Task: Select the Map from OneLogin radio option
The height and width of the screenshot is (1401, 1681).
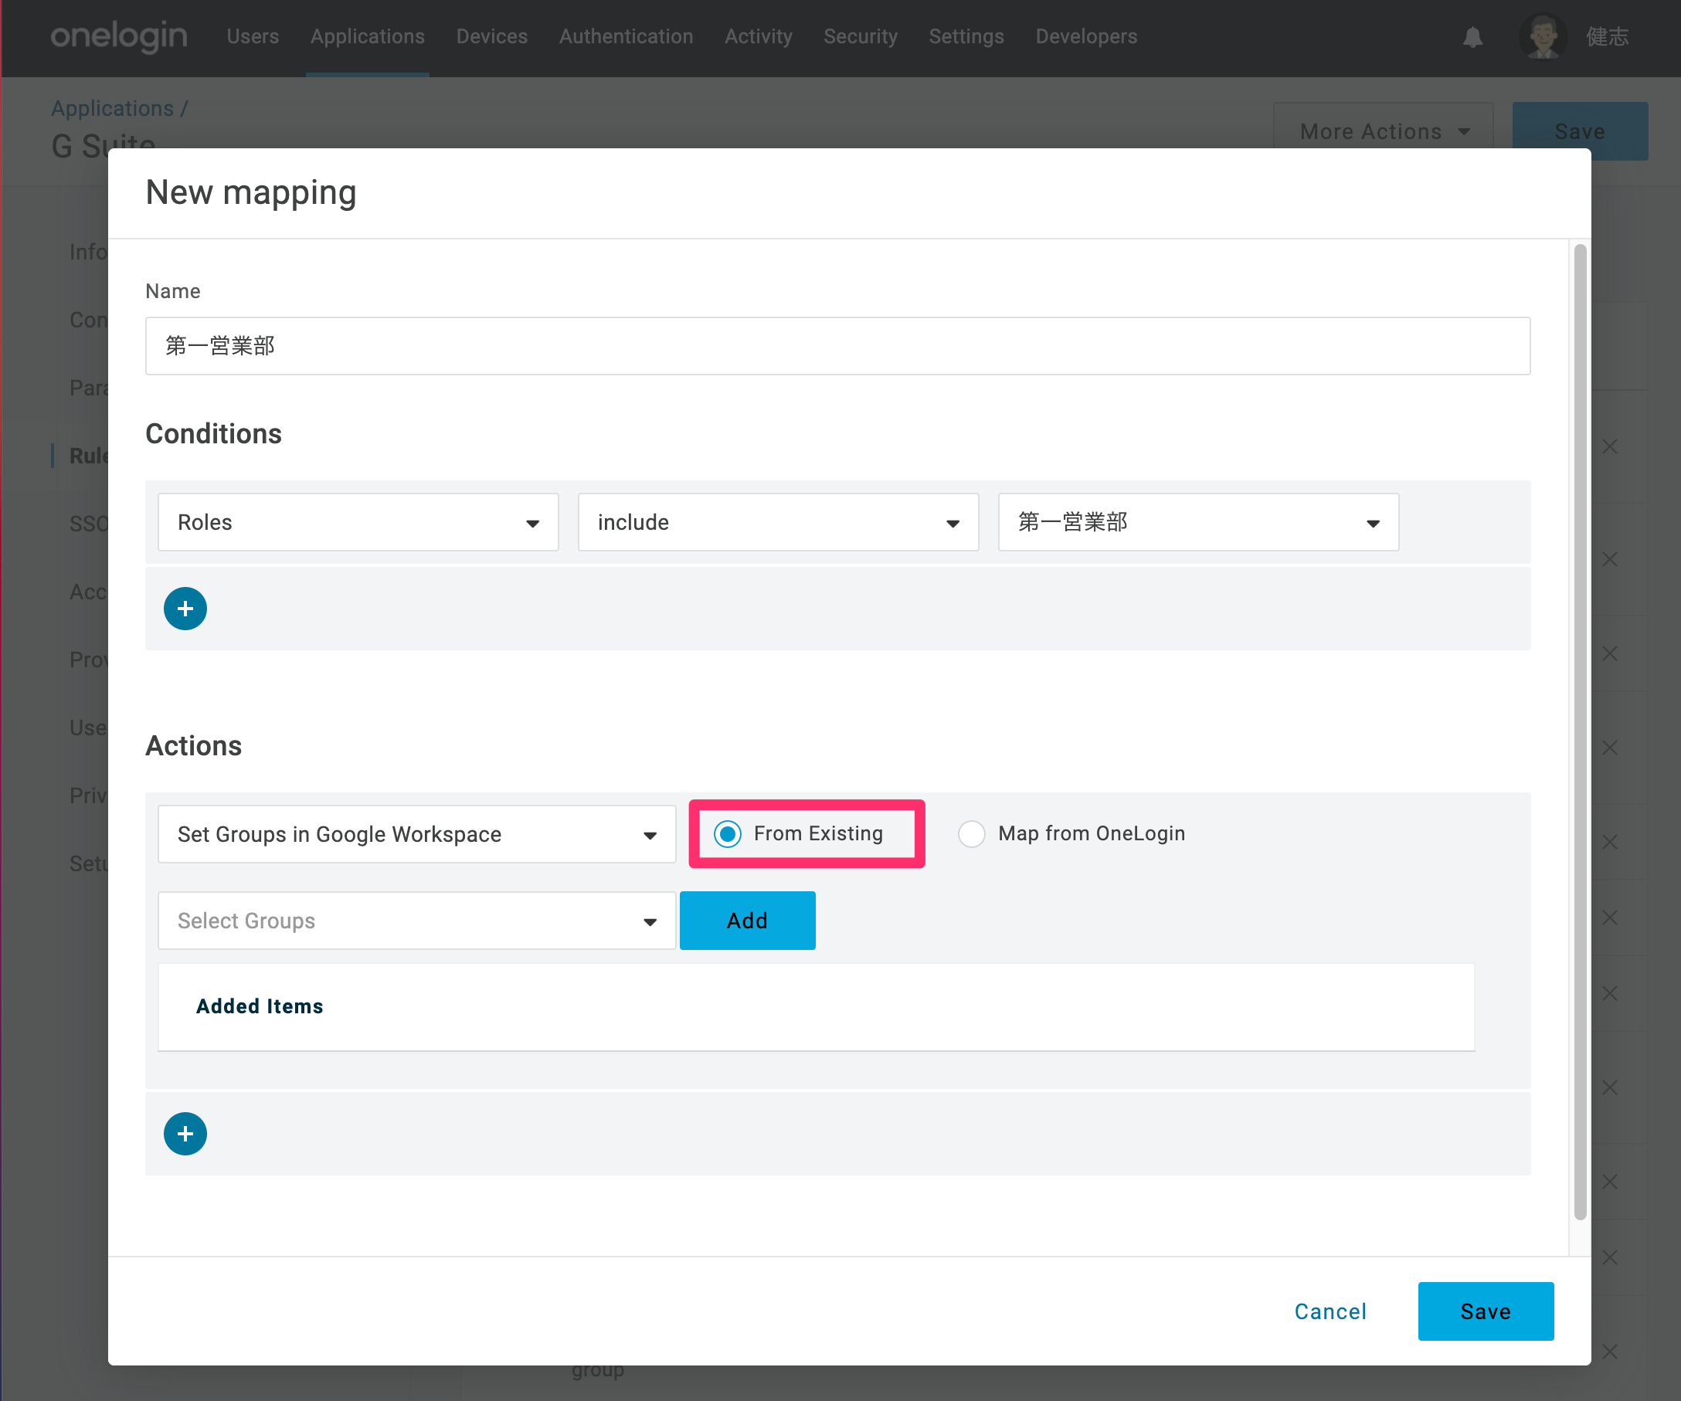Action: [x=971, y=833]
